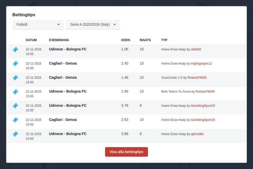Click ticket icon for aphrodite's tip
253x169 pixels.
(15, 134)
